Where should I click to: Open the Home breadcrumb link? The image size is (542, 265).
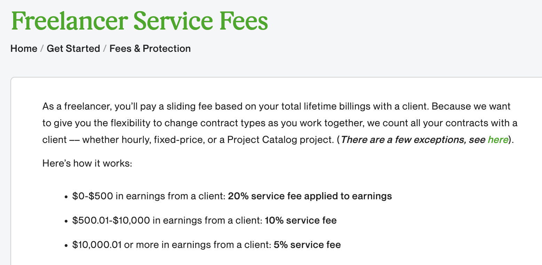tap(24, 48)
